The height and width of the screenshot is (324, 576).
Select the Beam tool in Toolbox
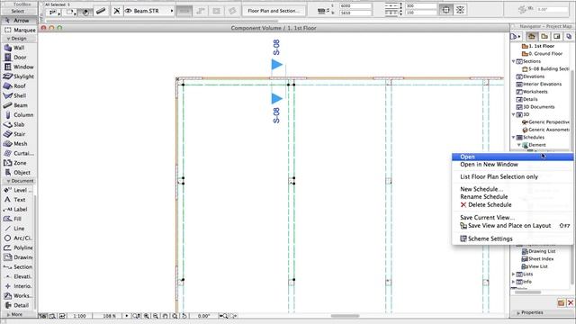pyautogui.click(x=18, y=105)
